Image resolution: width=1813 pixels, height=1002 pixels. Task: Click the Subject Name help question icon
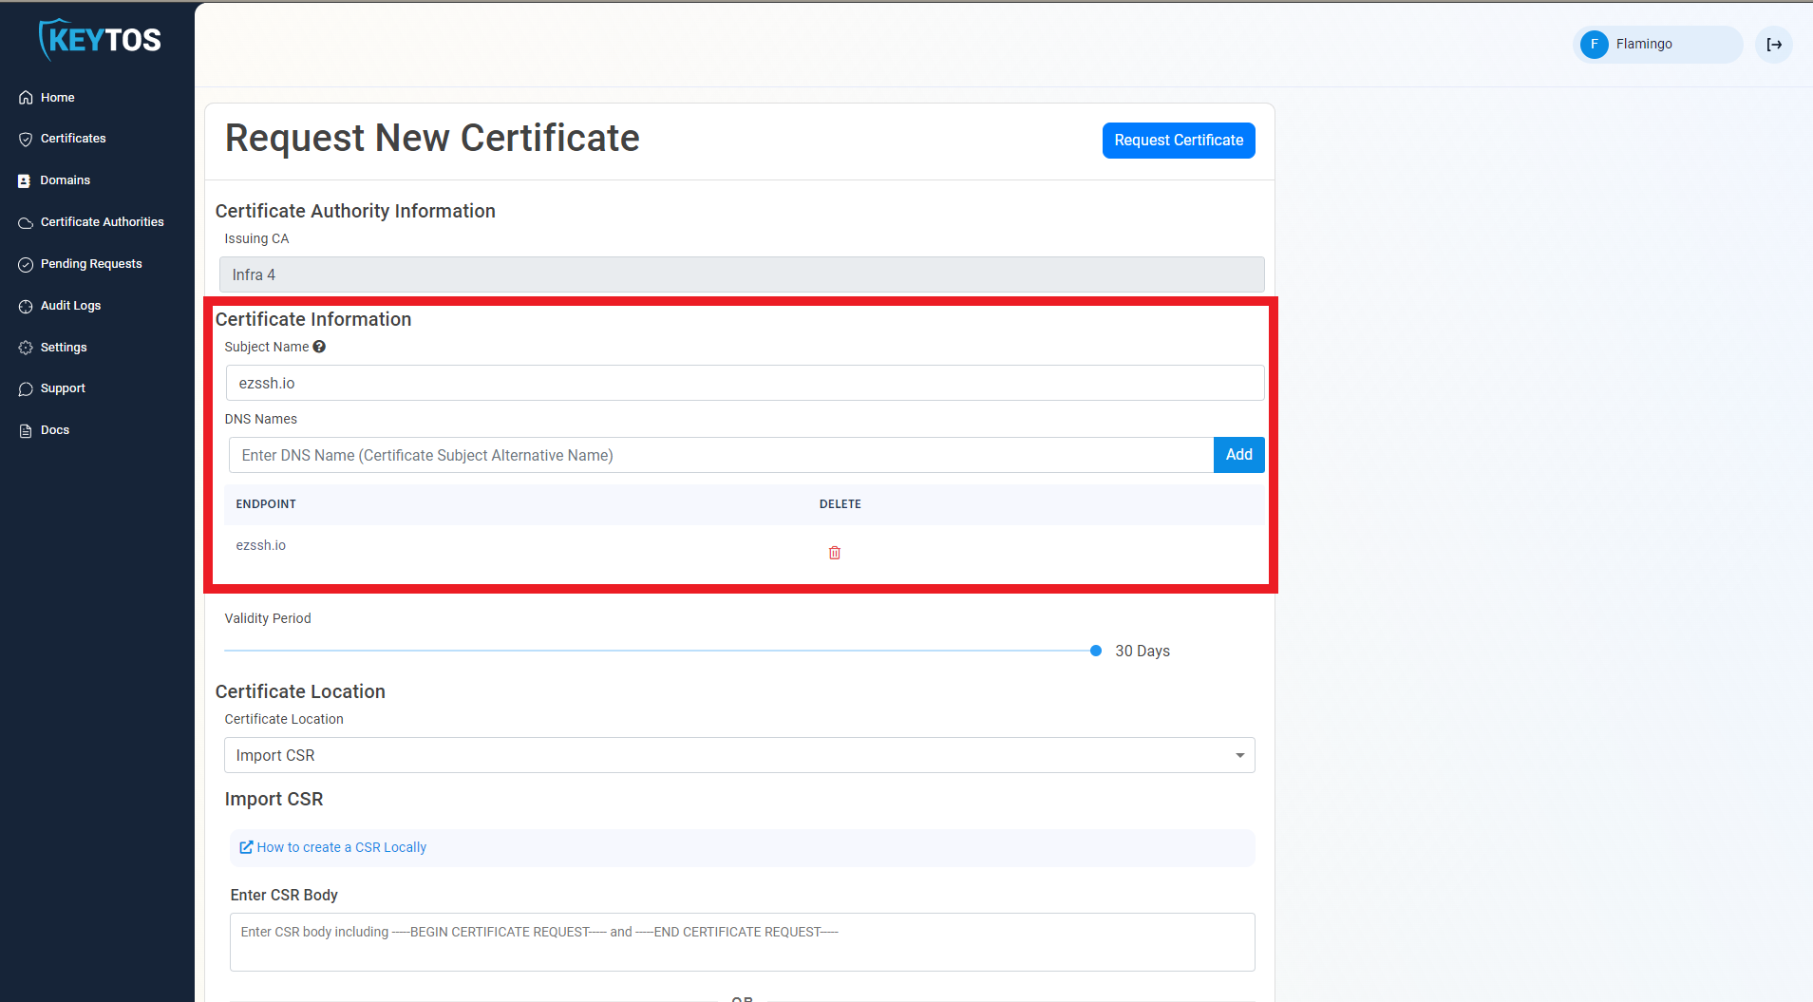[x=319, y=347]
